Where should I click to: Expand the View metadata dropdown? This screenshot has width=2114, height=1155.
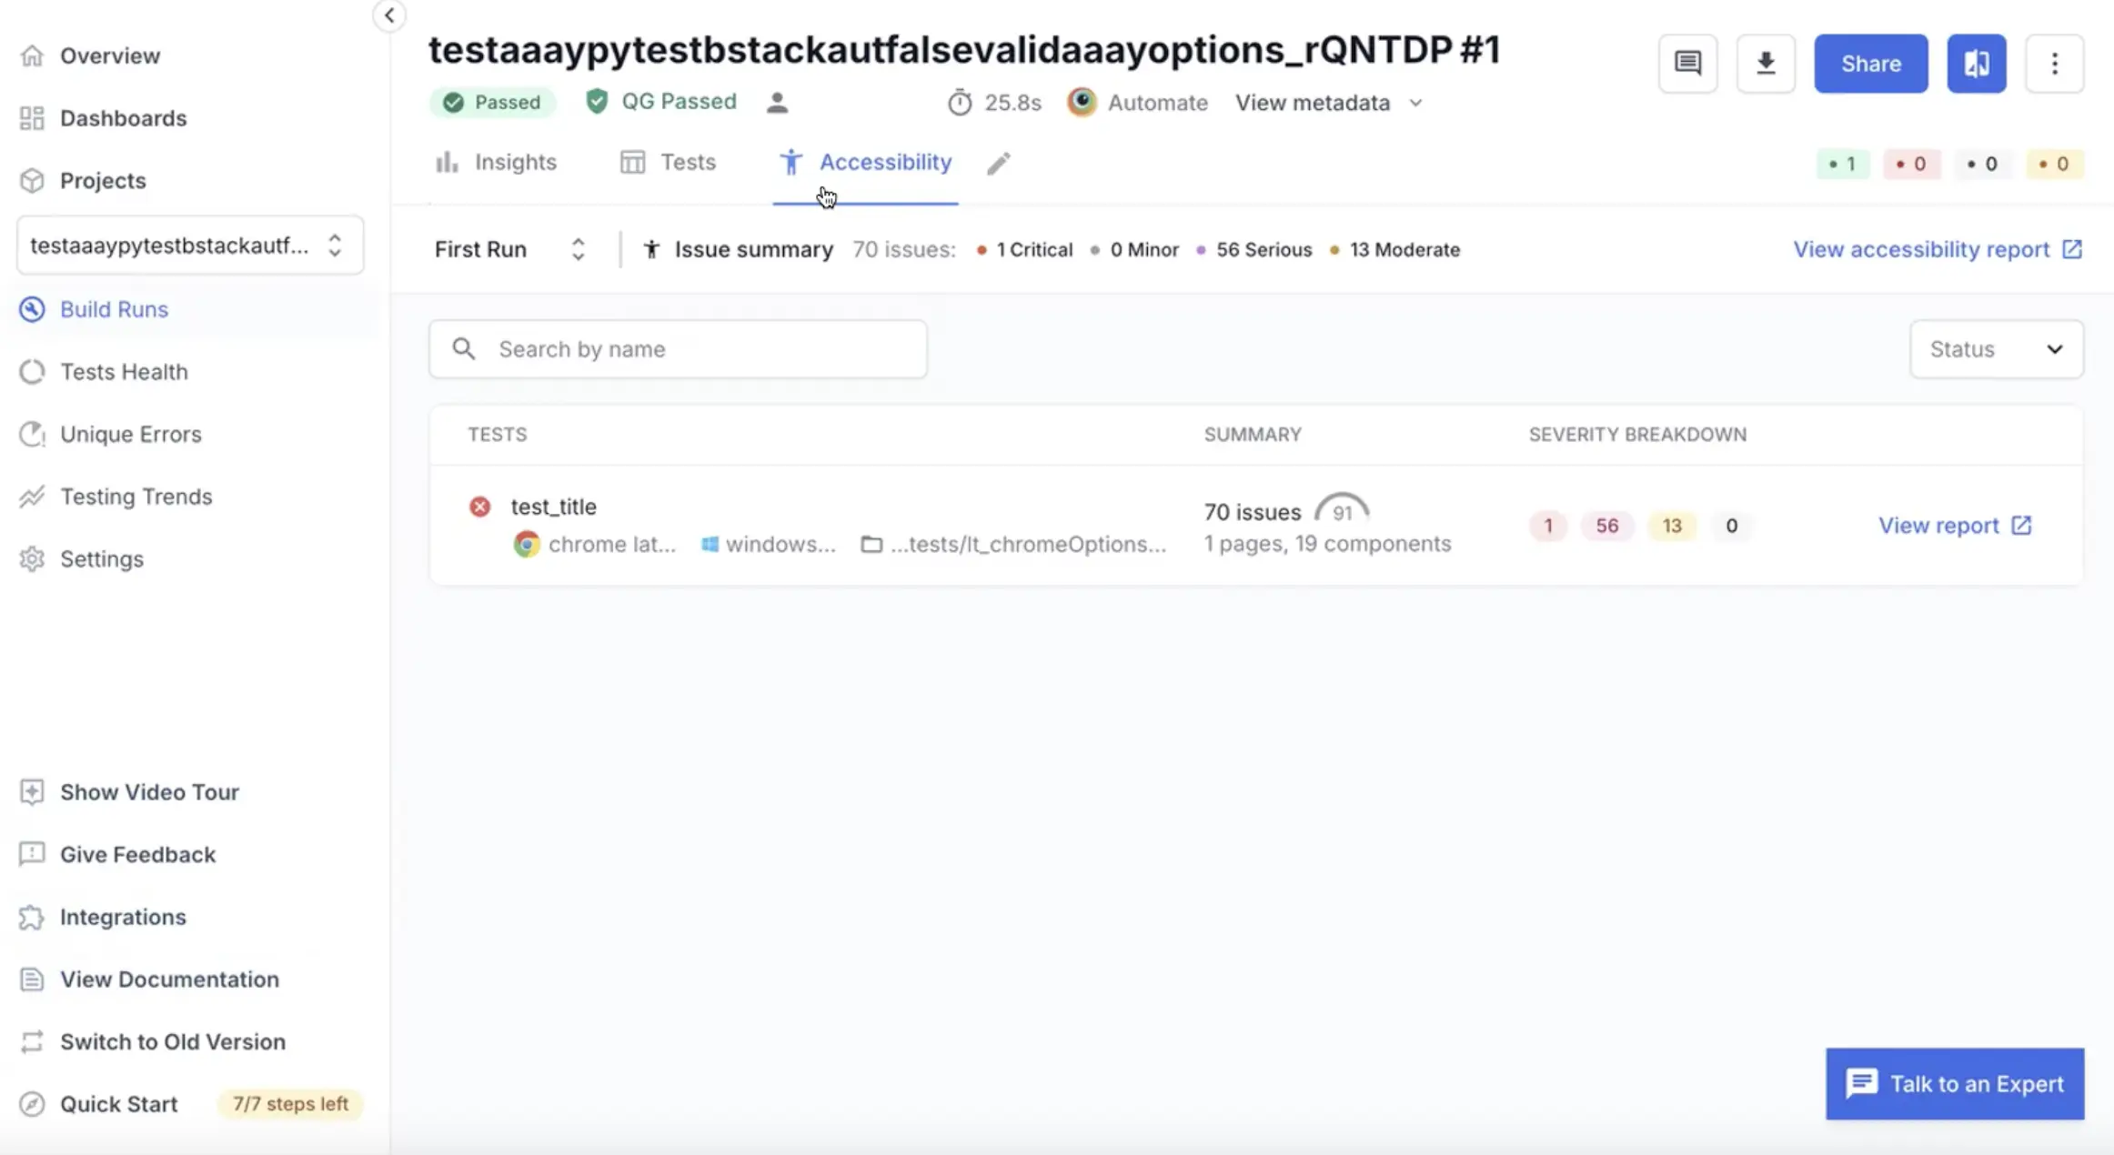pos(1328,103)
